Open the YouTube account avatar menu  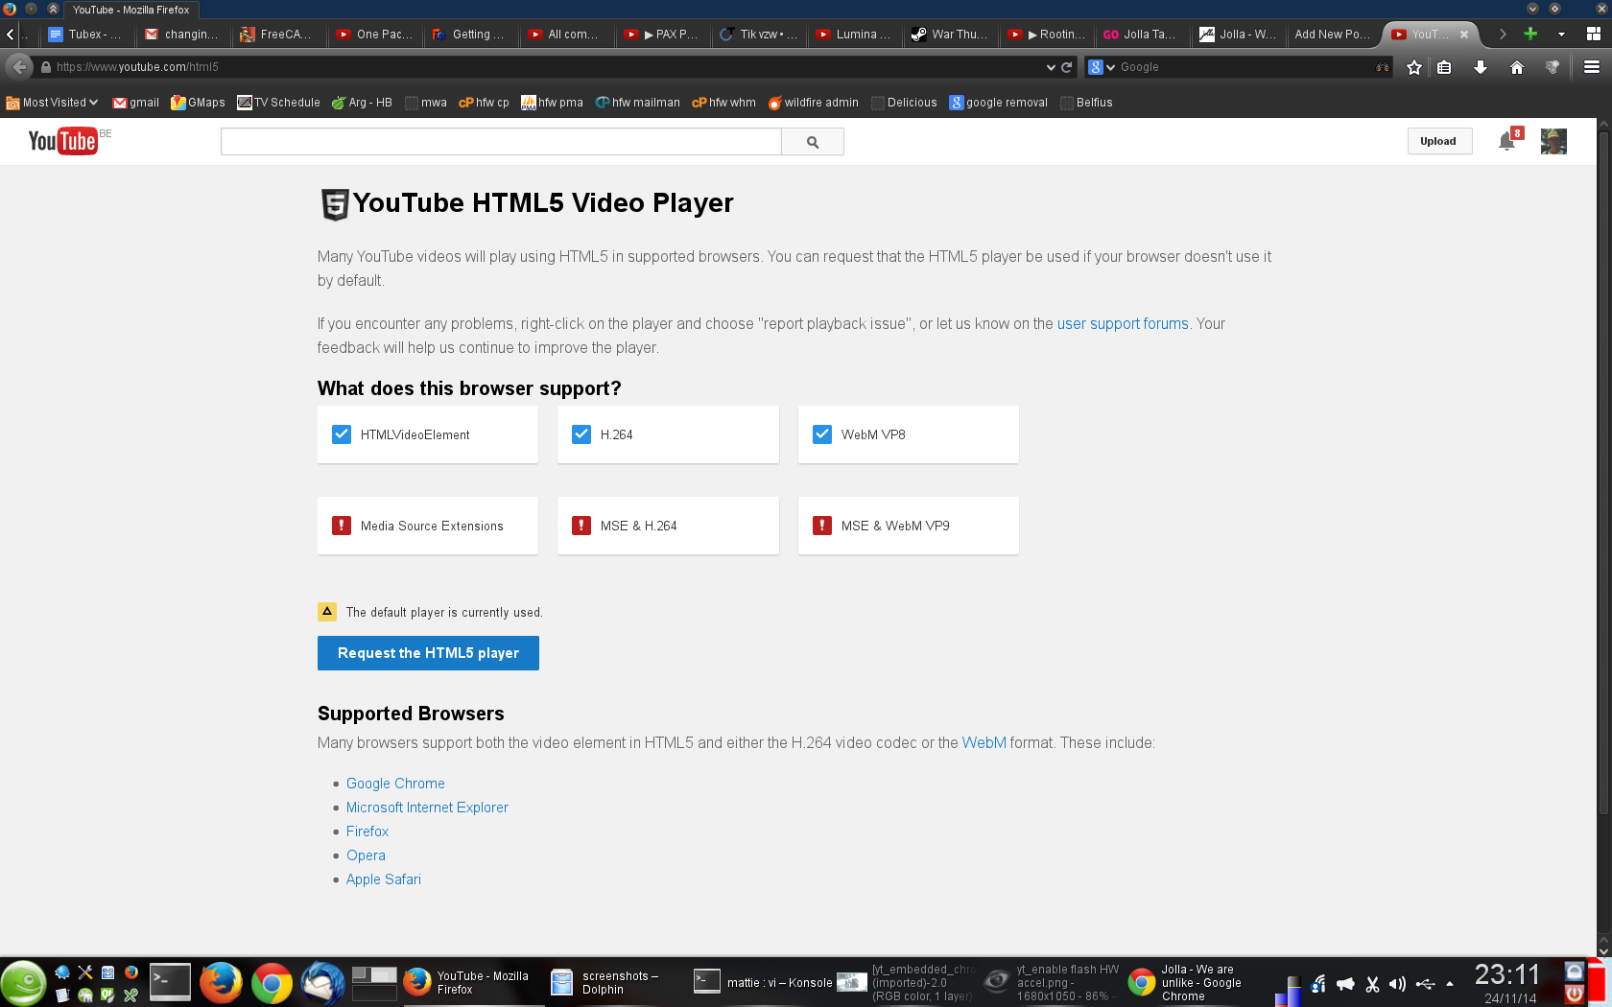click(x=1553, y=142)
